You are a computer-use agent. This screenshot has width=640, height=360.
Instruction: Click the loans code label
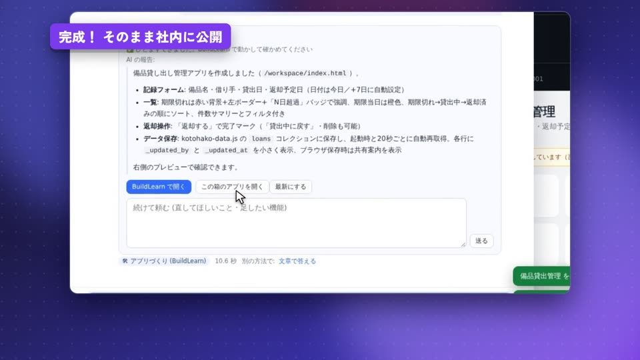point(261,139)
